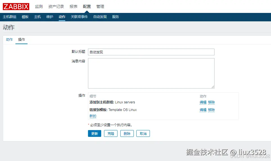Select the 添加到主机群组: Linux servers text
This screenshot has height=161, width=271.
click(x=112, y=102)
